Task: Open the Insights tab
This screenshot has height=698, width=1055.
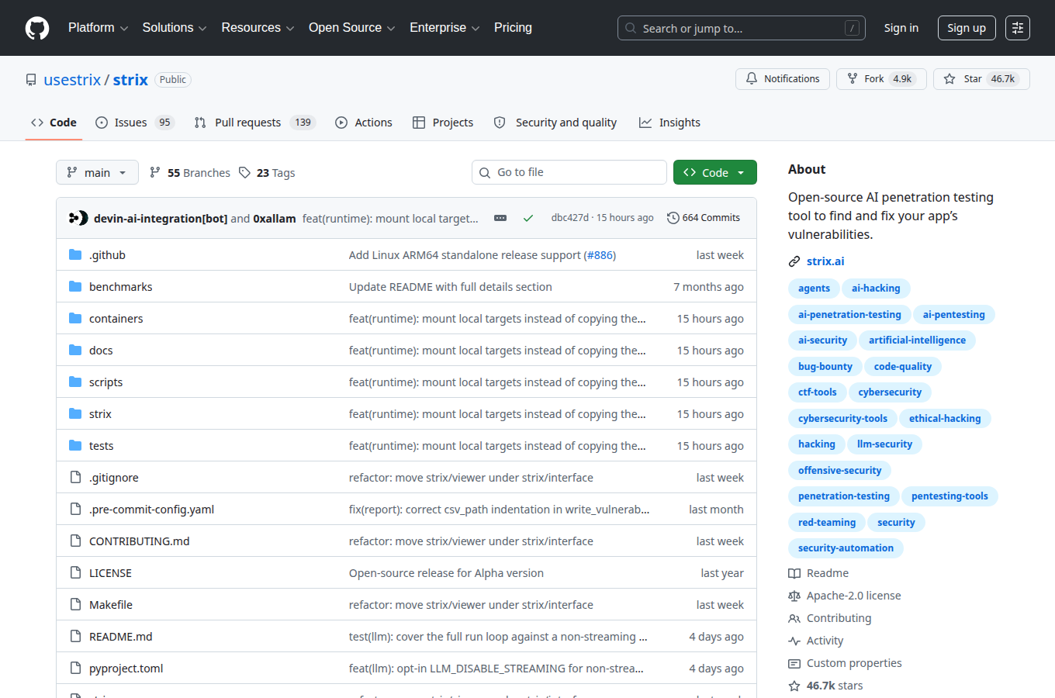Action: click(669, 123)
